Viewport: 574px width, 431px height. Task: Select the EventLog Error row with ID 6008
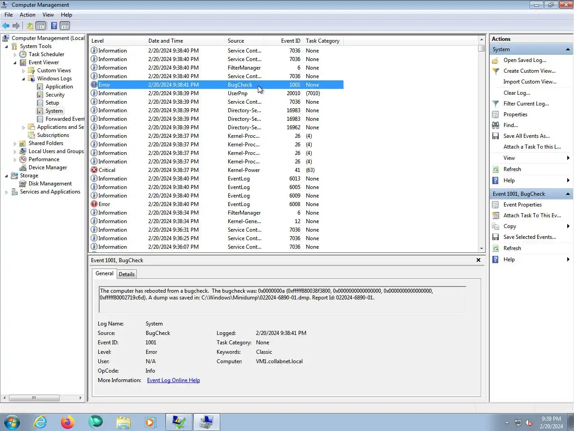(217, 204)
